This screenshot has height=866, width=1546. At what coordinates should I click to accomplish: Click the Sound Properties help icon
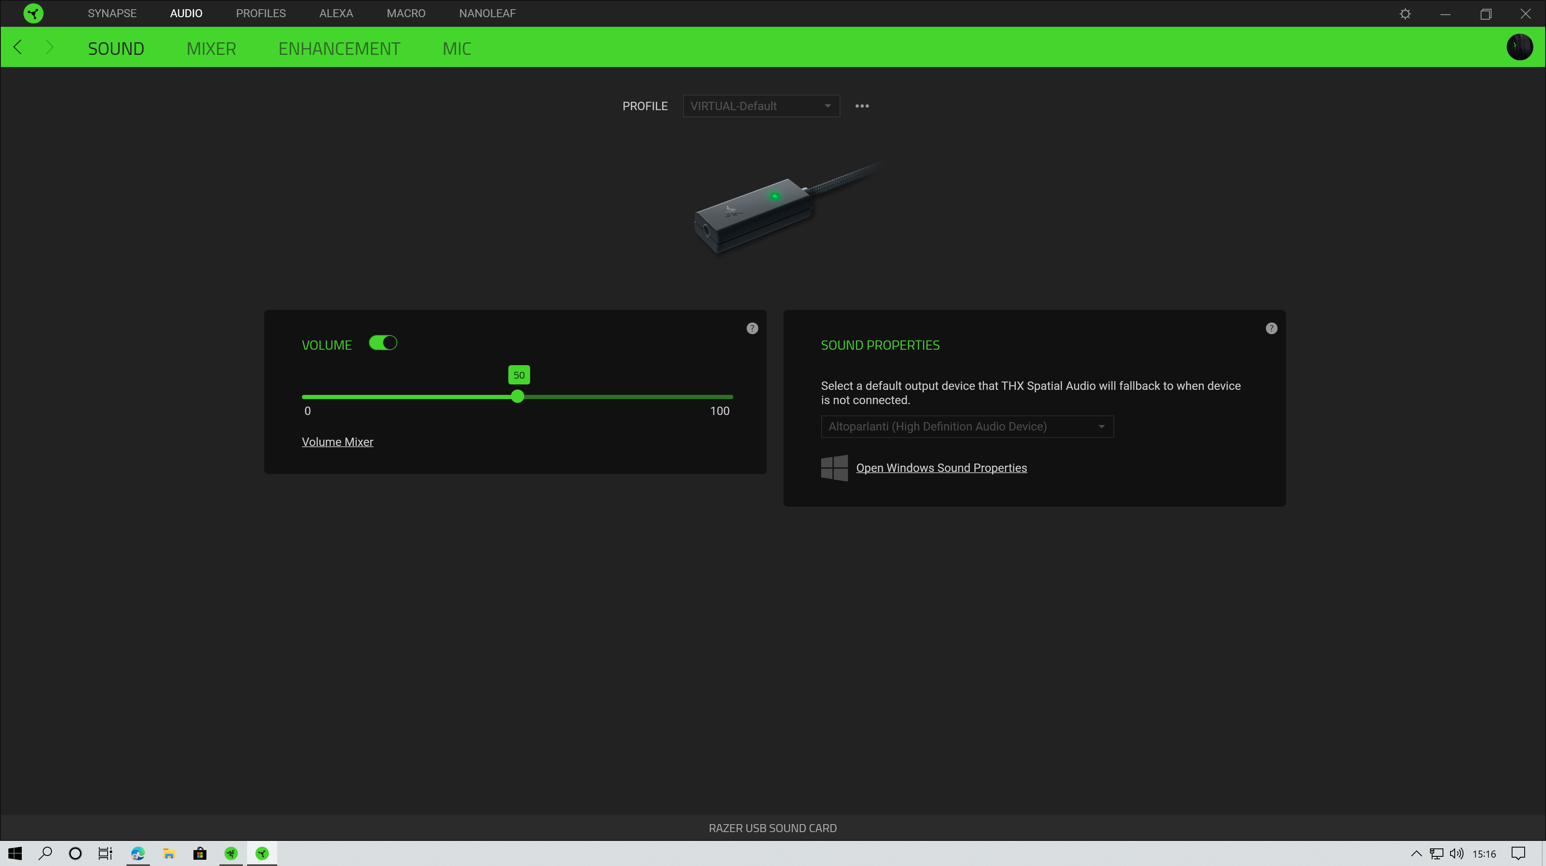click(1271, 328)
